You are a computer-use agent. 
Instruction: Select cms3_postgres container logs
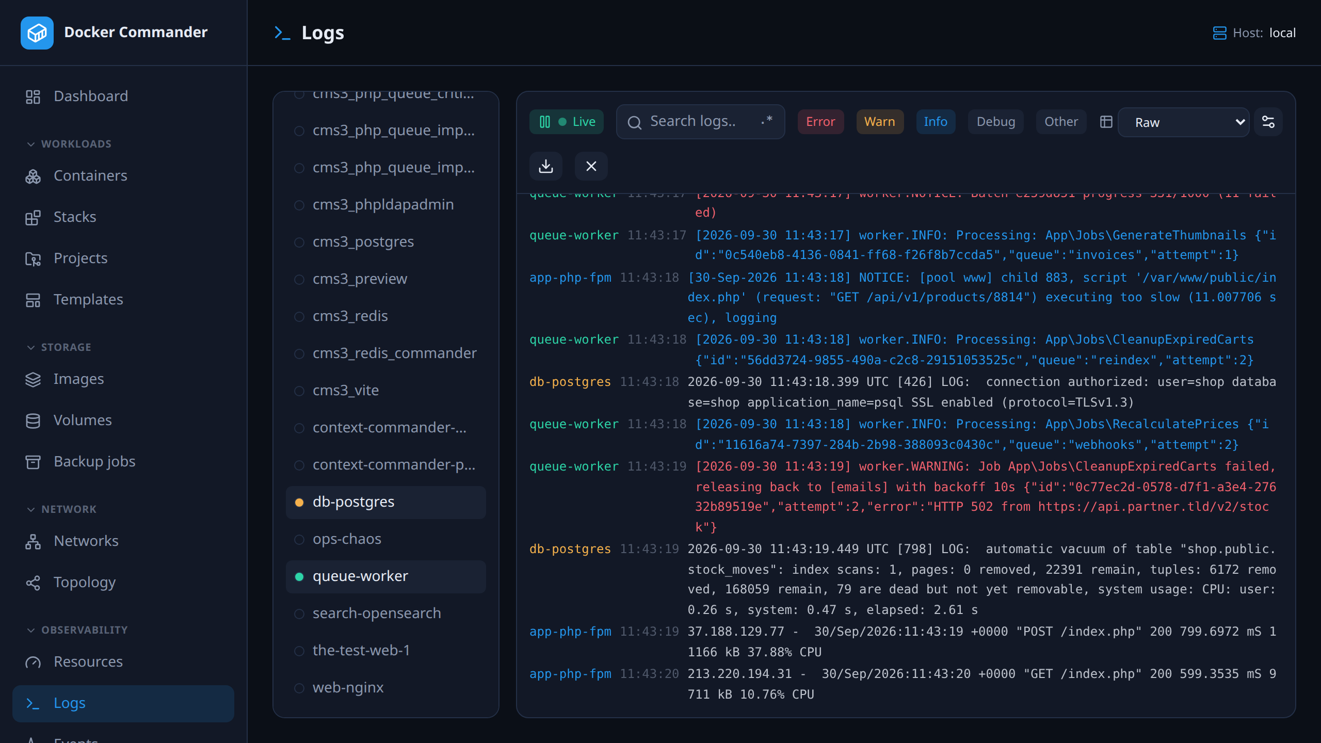(x=386, y=242)
